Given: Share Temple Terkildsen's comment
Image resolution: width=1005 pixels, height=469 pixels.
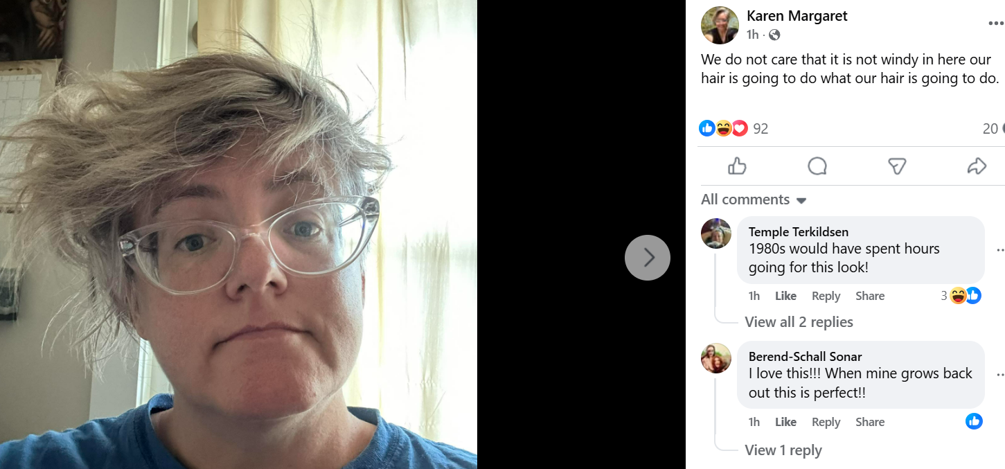Looking at the screenshot, I should (x=870, y=296).
